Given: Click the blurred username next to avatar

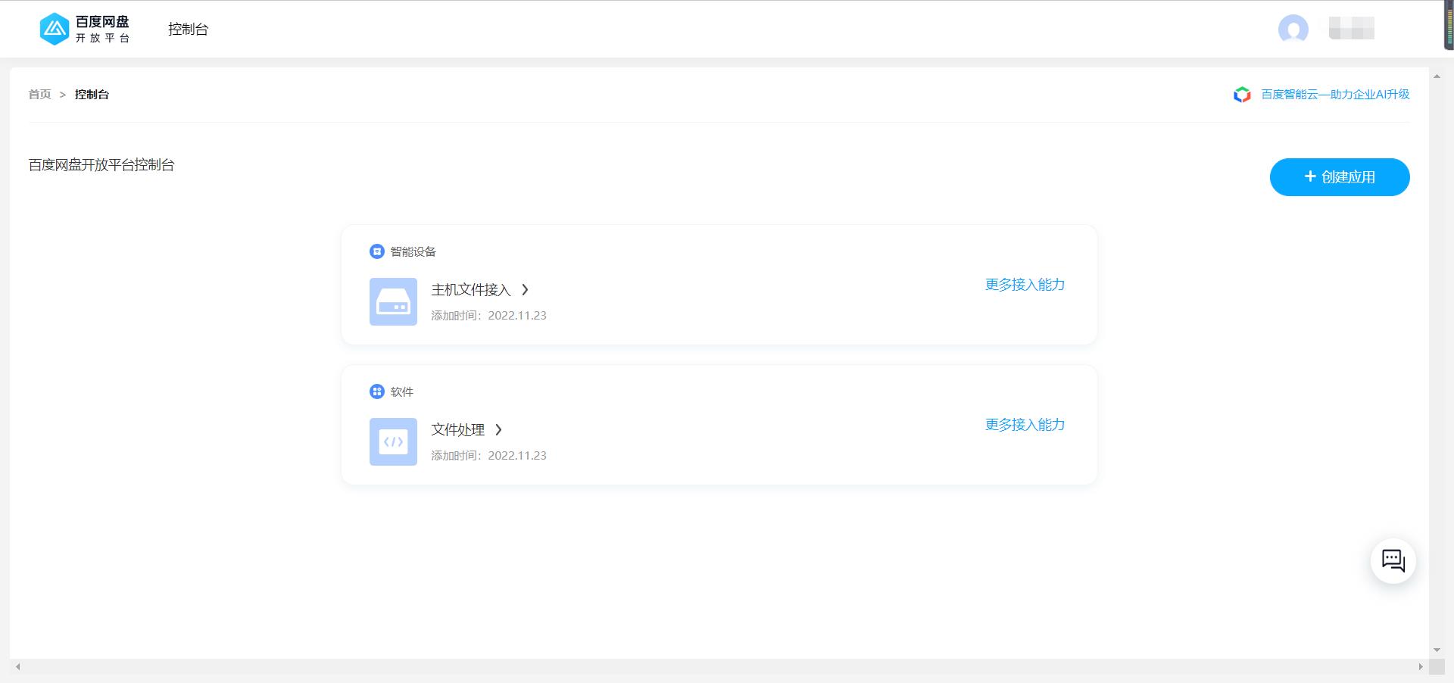Looking at the screenshot, I should 1352,29.
